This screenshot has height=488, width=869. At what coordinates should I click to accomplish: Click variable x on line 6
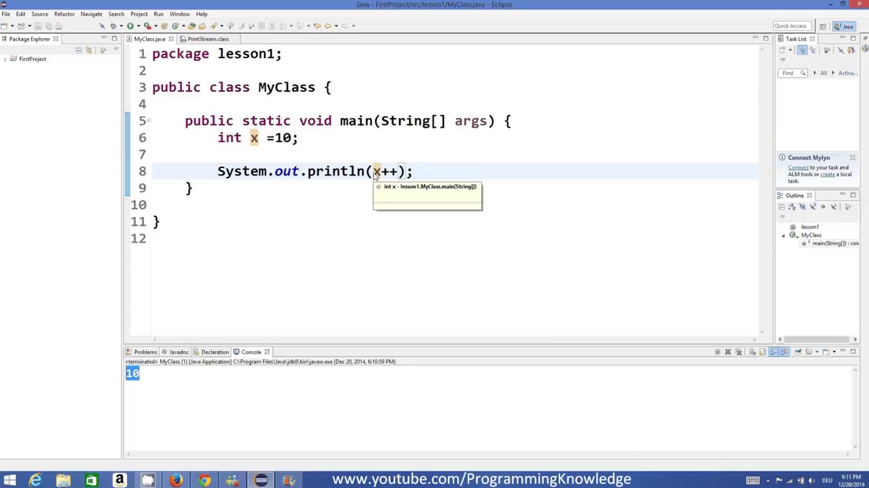[254, 138]
